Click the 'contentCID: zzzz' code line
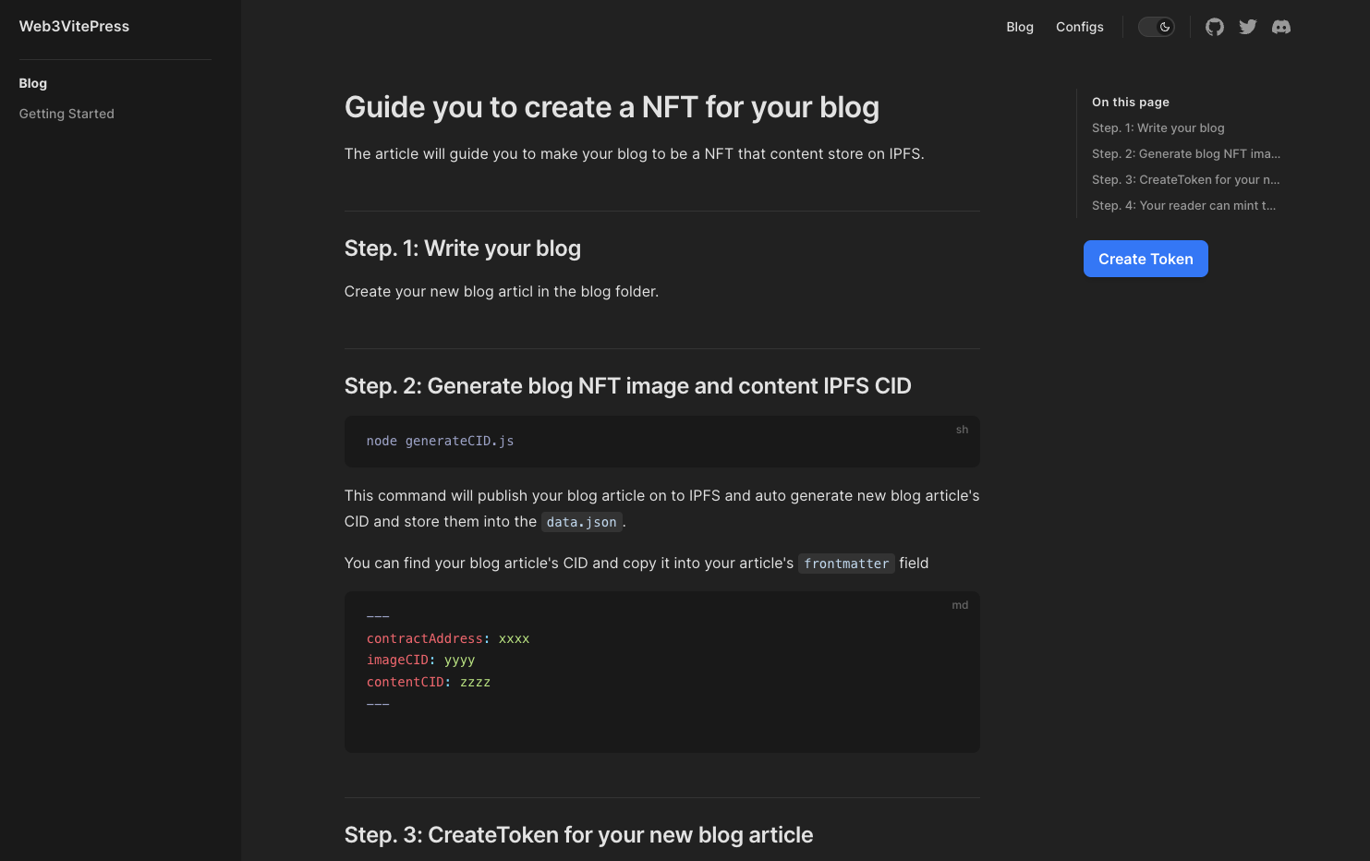1370x861 pixels. coord(429,682)
